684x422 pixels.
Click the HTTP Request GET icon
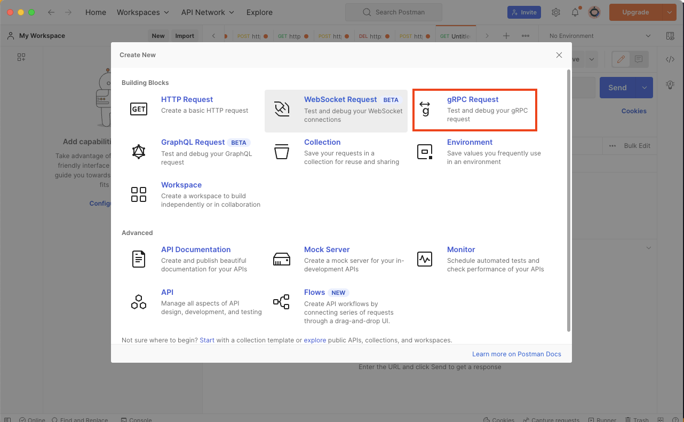139,109
